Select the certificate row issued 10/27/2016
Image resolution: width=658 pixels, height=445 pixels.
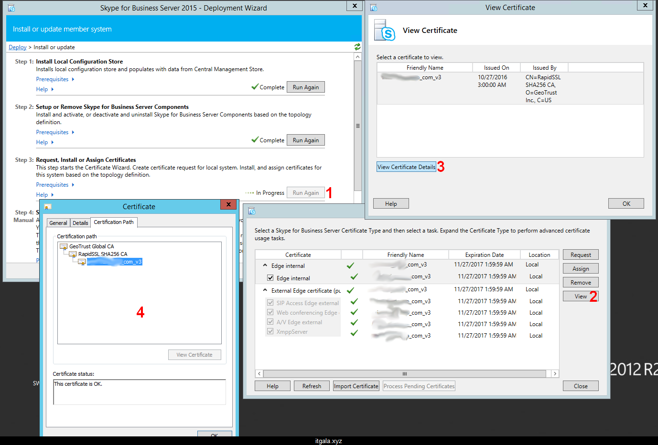click(x=510, y=88)
